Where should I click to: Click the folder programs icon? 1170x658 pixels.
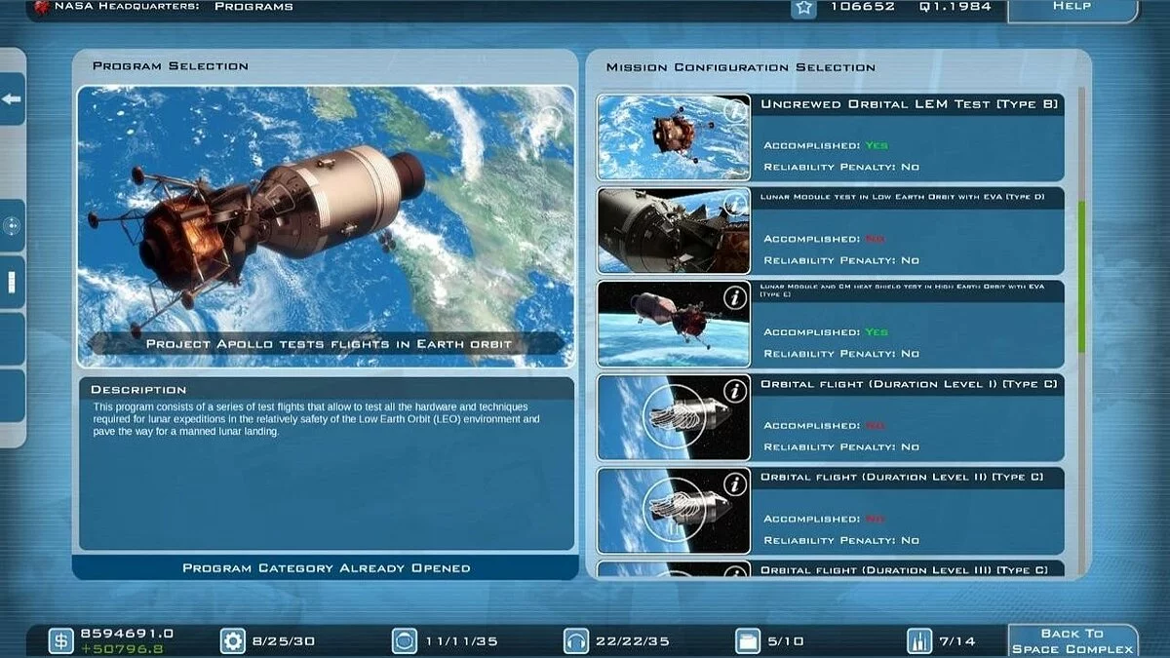(747, 640)
